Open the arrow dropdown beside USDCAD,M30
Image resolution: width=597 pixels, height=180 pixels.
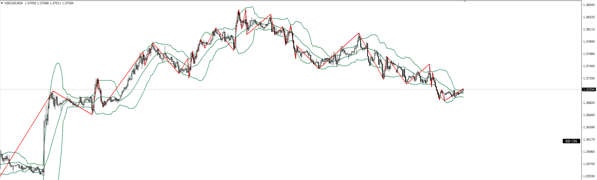point(2,3)
